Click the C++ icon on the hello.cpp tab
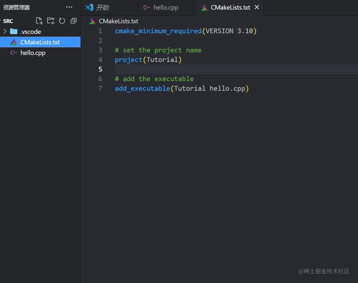This screenshot has height=283, width=358. [x=146, y=7]
